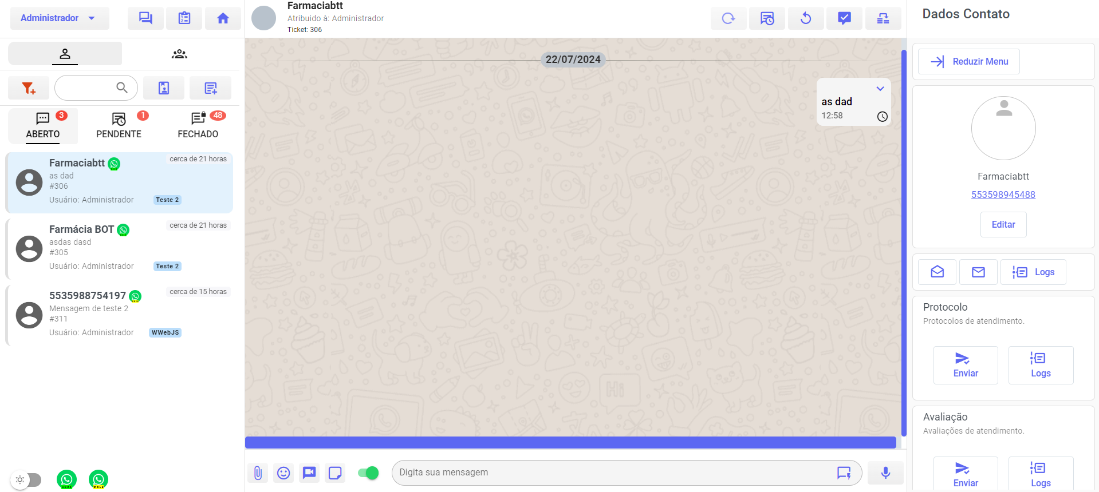Click the home icon in top bar

coord(223,18)
